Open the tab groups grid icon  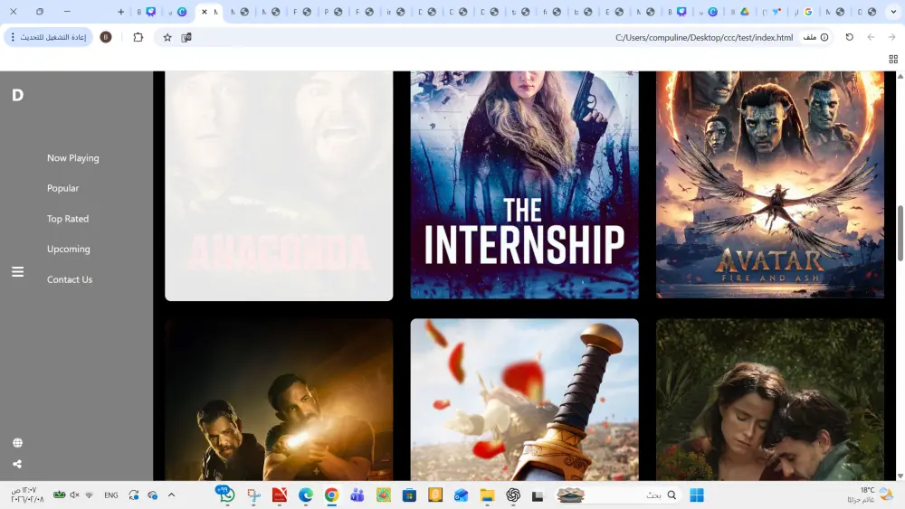click(893, 60)
